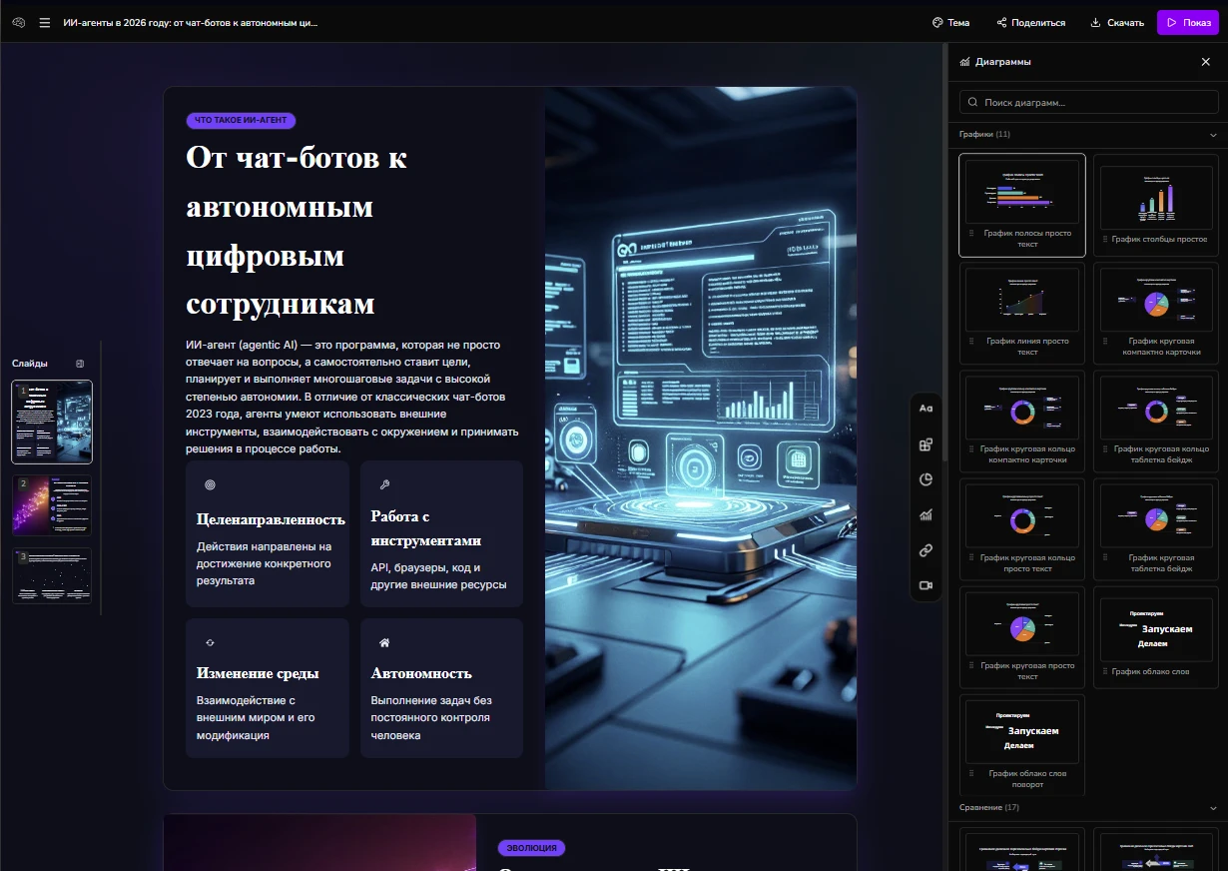
Task: Select График линия просто текст template
Action: tap(1022, 313)
